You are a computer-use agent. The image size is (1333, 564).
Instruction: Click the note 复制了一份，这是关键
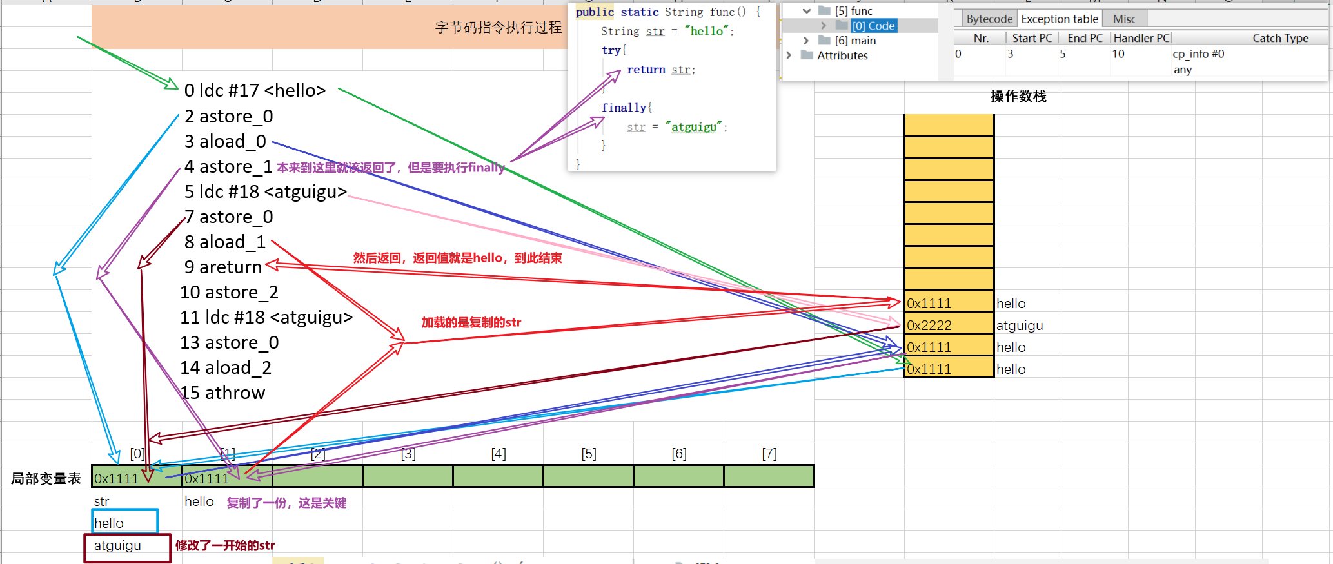(286, 503)
